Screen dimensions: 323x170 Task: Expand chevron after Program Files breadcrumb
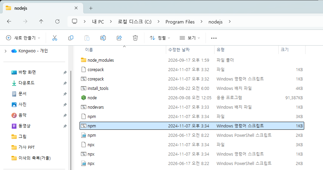201,21
